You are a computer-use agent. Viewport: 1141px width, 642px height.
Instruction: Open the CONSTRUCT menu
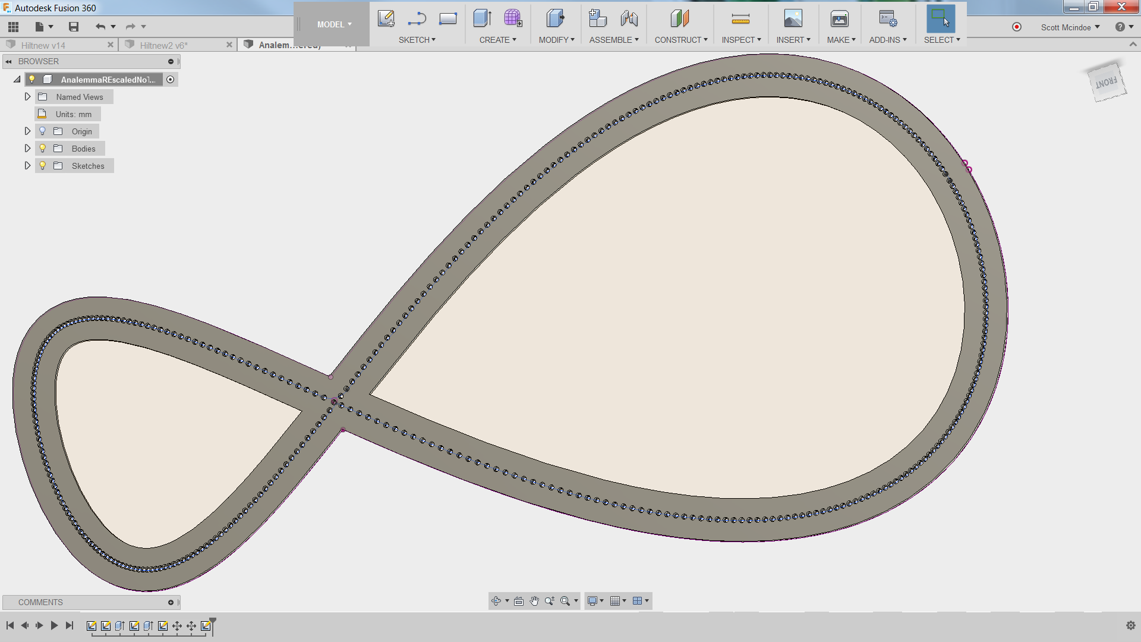pyautogui.click(x=680, y=40)
